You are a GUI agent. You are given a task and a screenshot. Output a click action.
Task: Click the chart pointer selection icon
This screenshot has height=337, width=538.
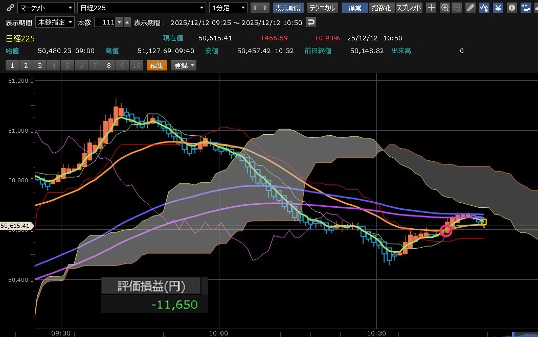pos(484,8)
